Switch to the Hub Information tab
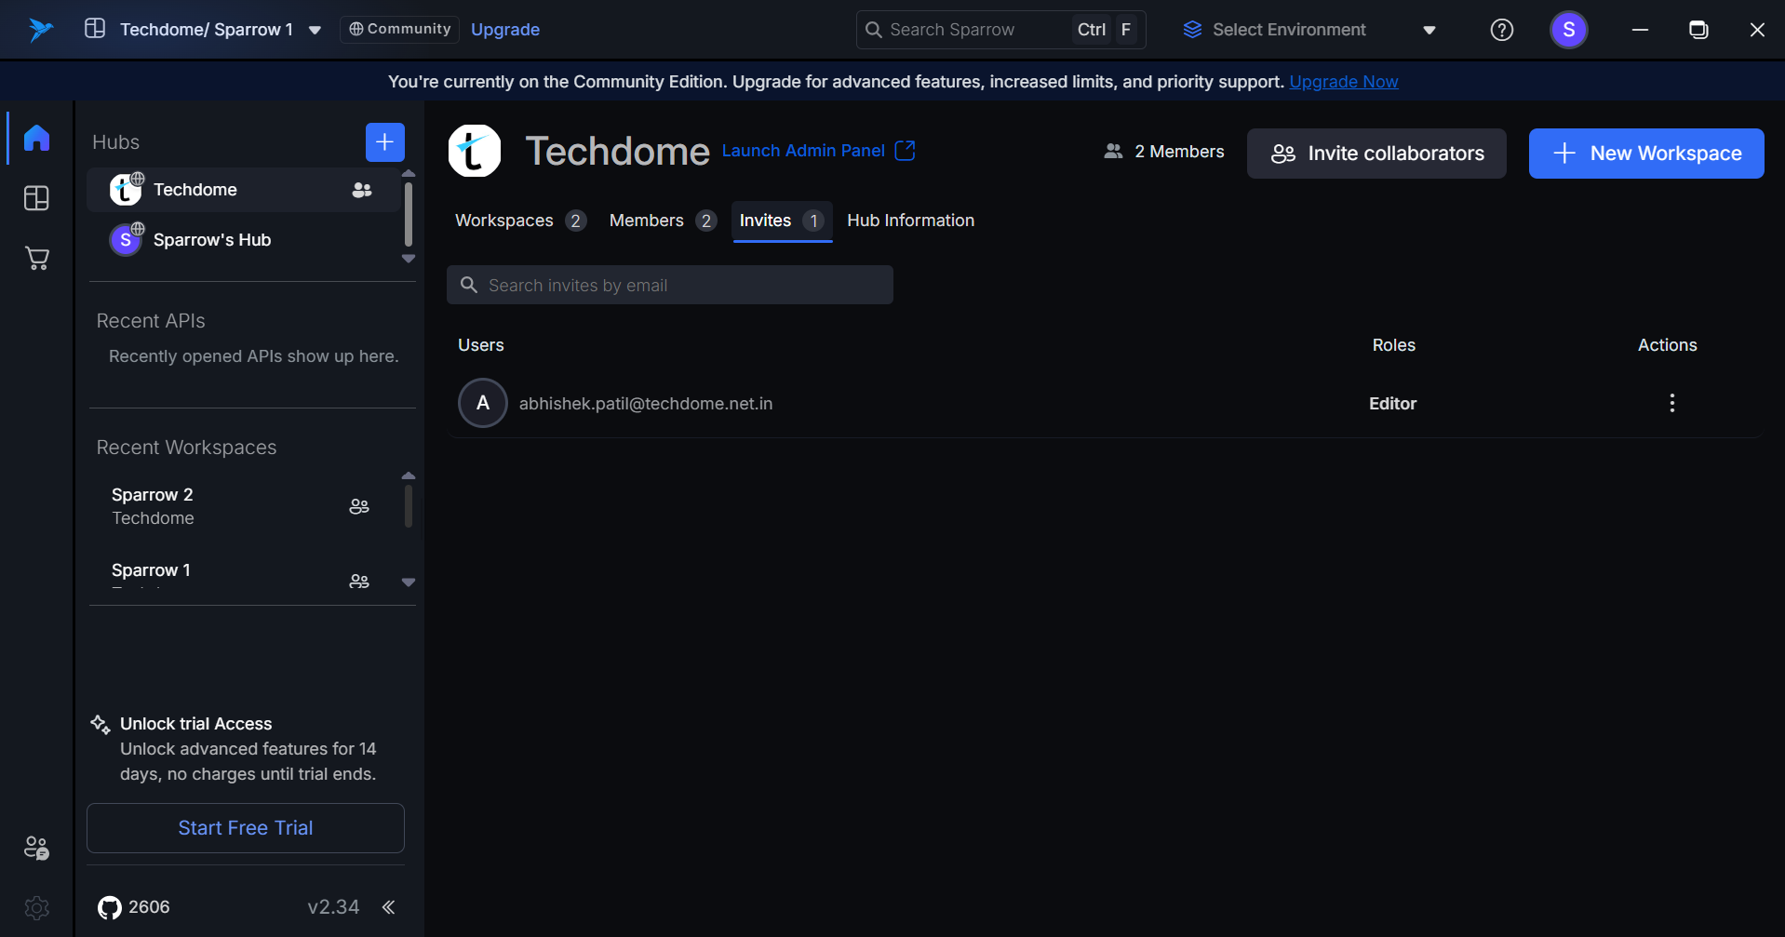Image resolution: width=1785 pixels, height=937 pixels. 910,221
